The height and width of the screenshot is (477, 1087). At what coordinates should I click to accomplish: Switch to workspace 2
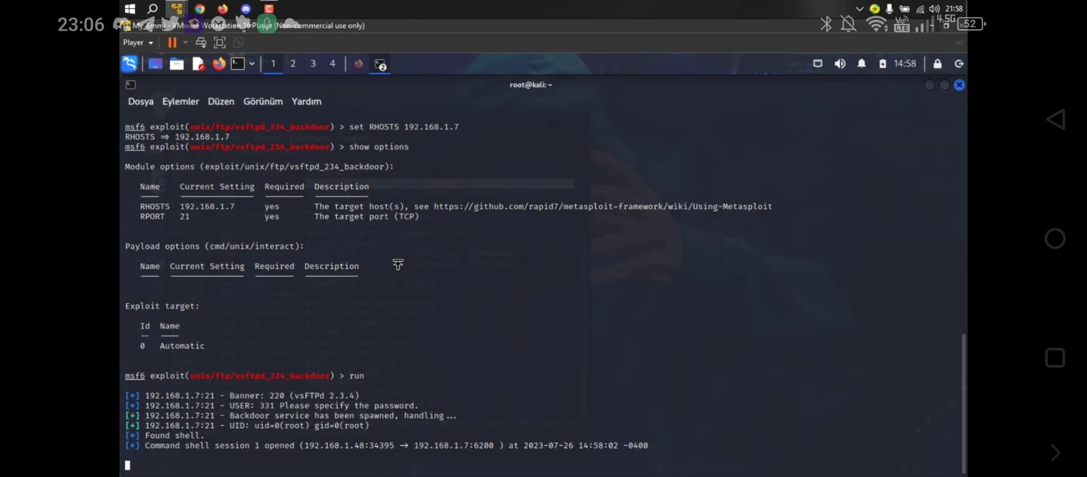pos(293,64)
